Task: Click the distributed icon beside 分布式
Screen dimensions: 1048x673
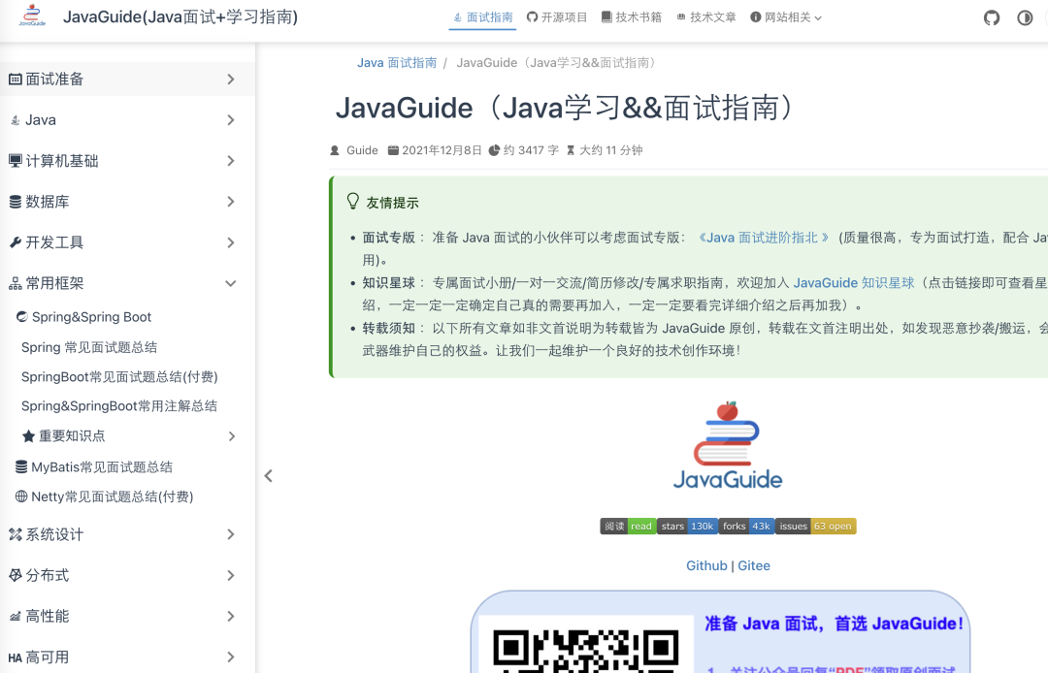Action: click(x=15, y=575)
